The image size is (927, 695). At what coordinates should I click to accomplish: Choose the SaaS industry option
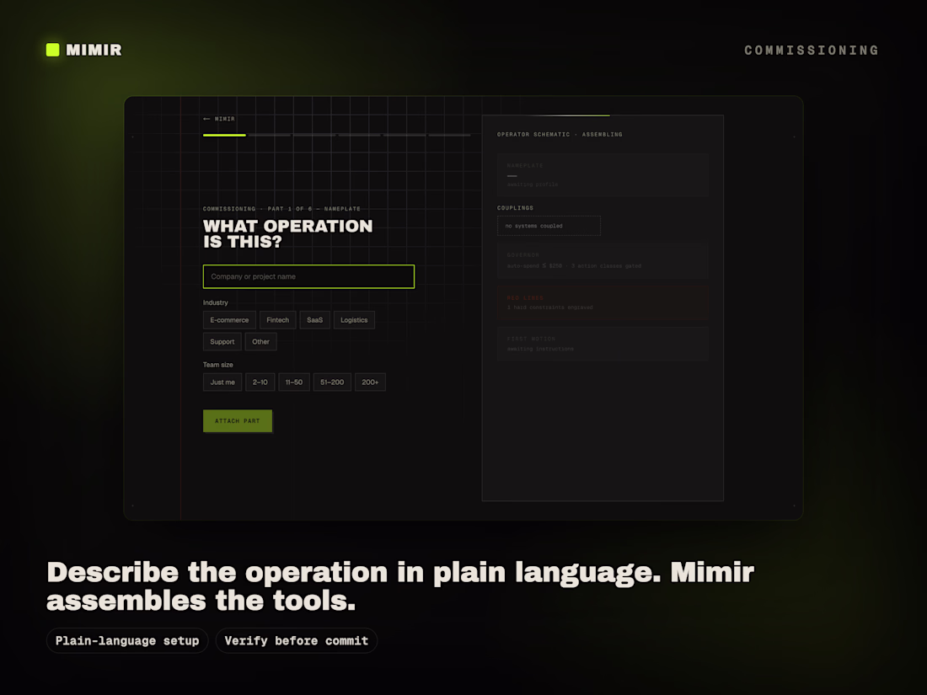click(x=315, y=320)
